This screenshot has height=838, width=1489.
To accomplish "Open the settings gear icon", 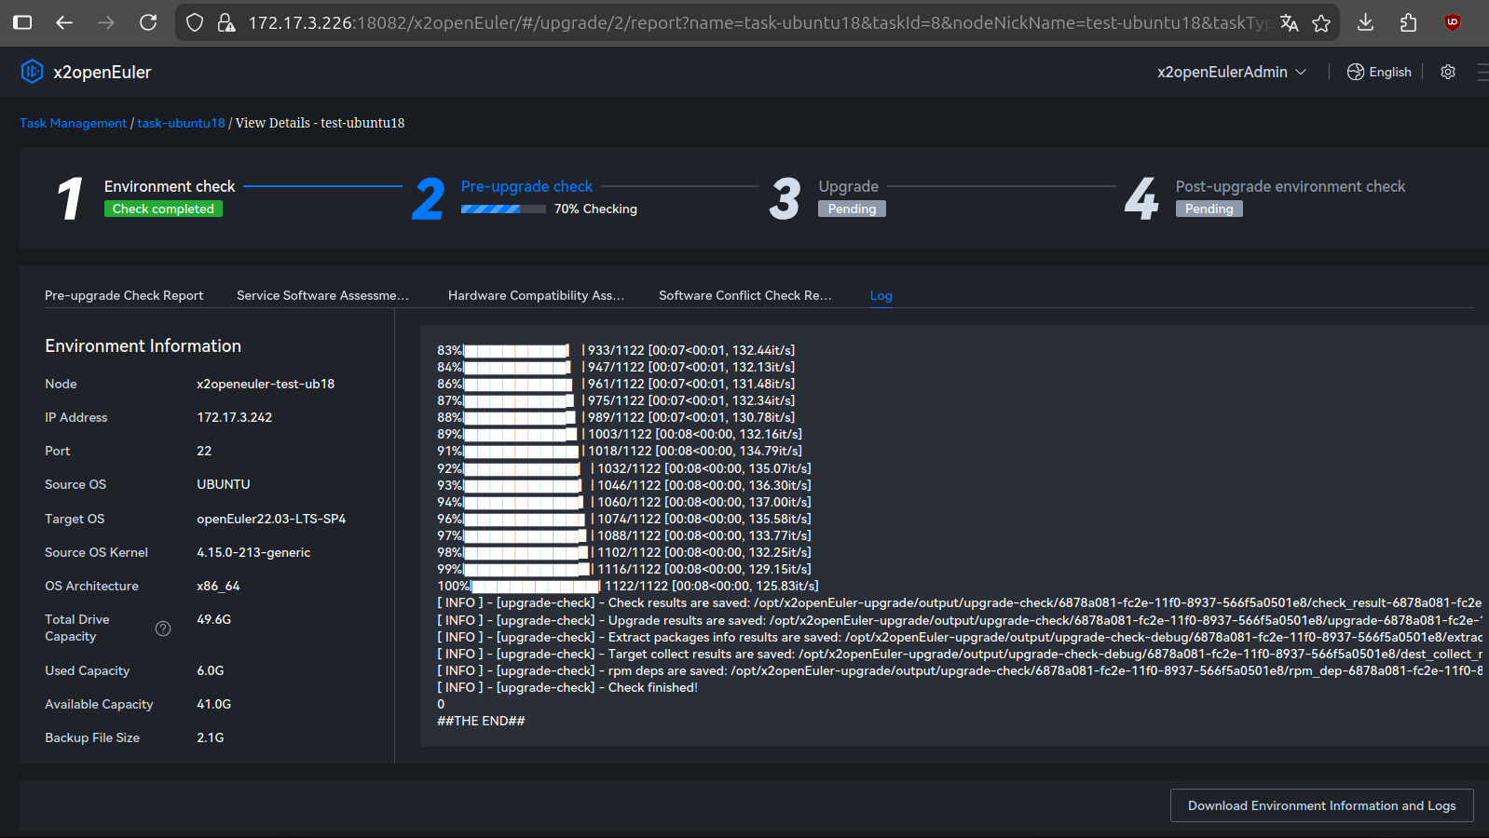I will tap(1447, 72).
